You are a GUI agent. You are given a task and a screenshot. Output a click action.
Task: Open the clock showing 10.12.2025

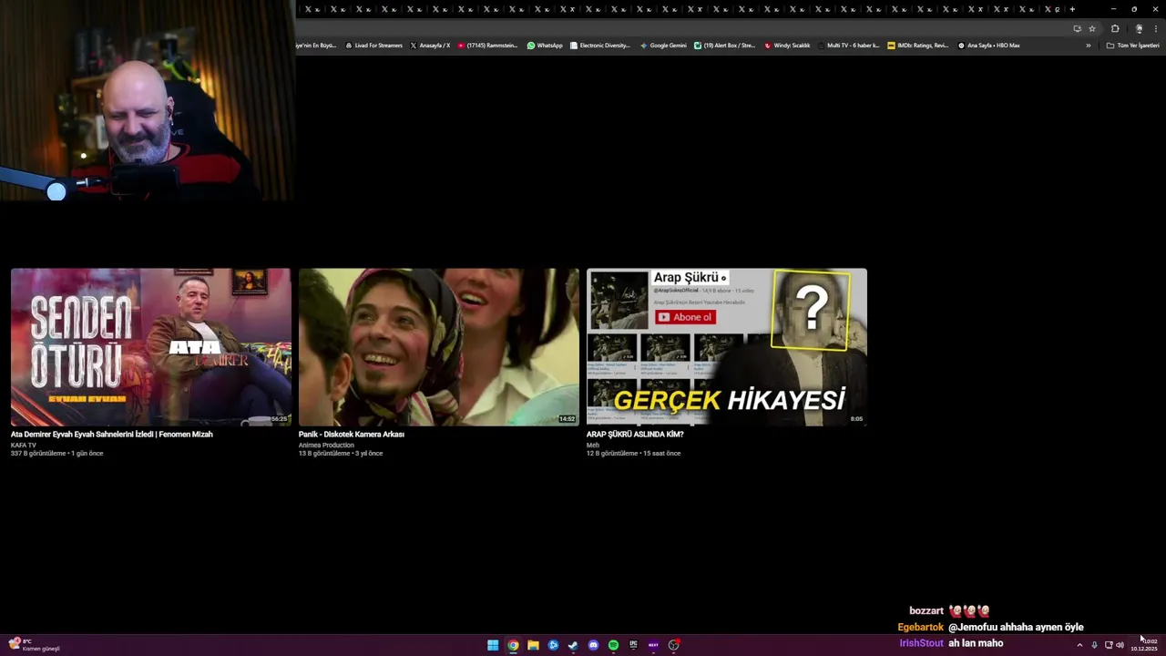(1144, 645)
